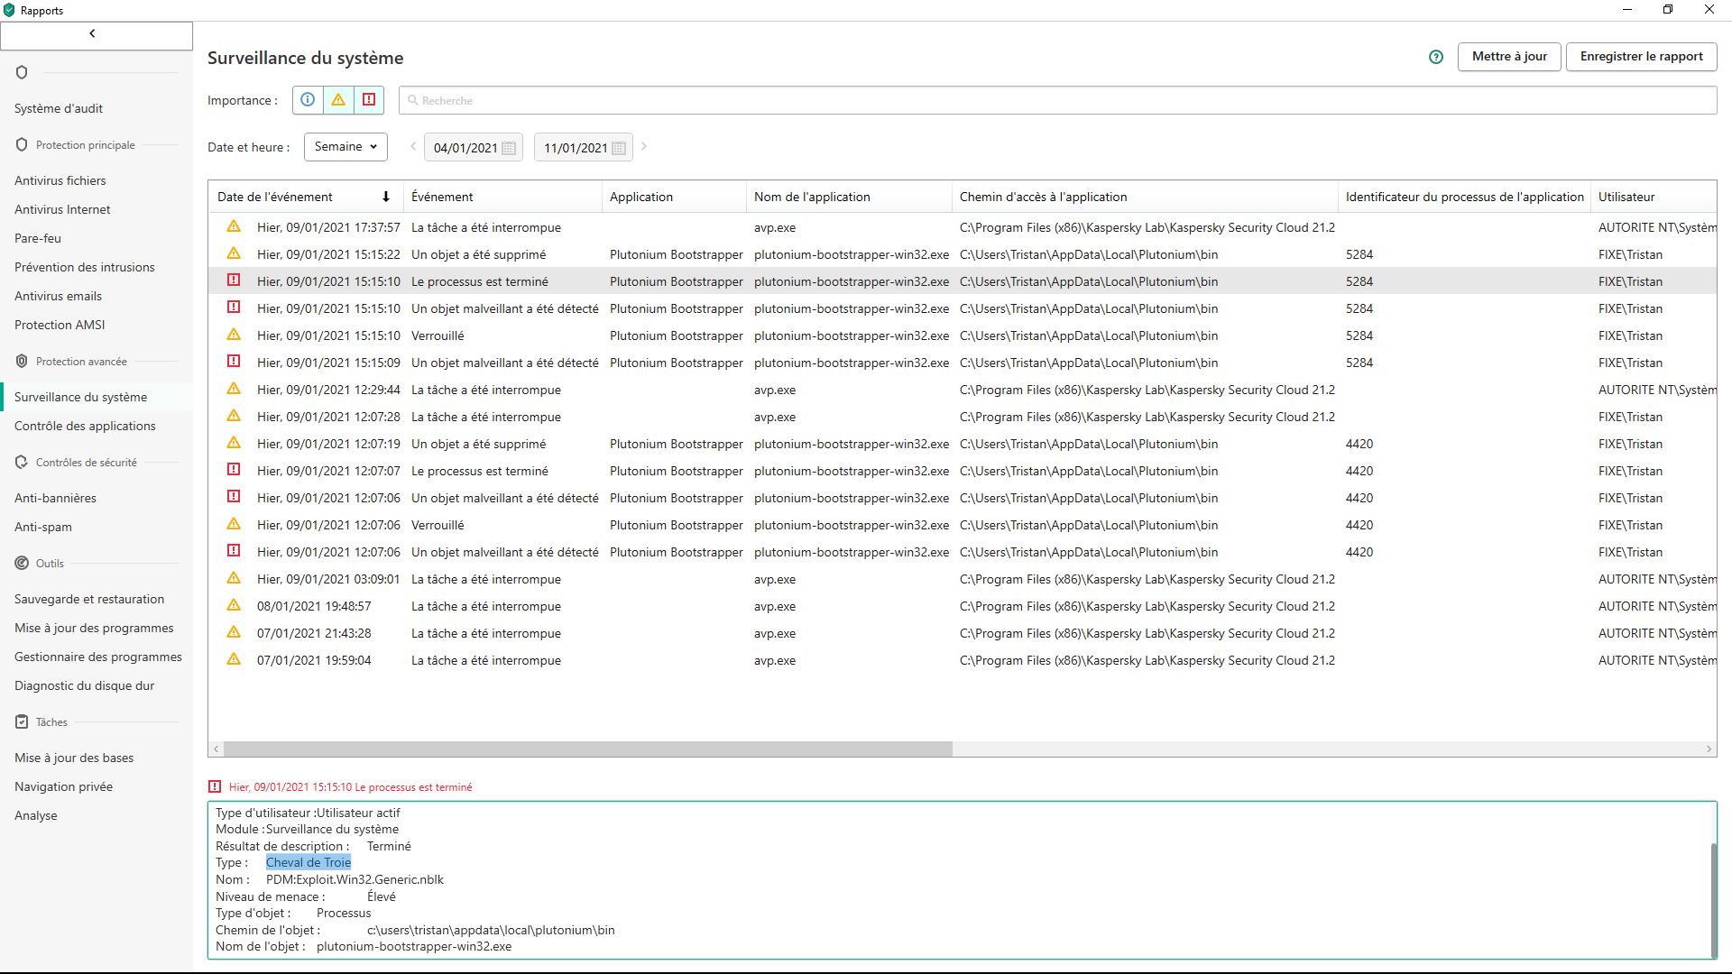Open the Semaine period dropdown
1732x974 pixels.
[345, 147]
